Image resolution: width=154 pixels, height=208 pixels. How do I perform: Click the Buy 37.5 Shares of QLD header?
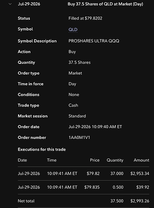pyautogui.click(x=105, y=4)
